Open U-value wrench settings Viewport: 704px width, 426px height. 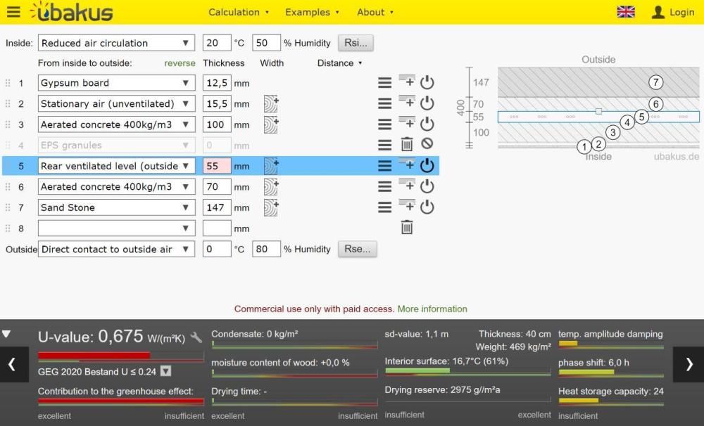click(x=196, y=337)
